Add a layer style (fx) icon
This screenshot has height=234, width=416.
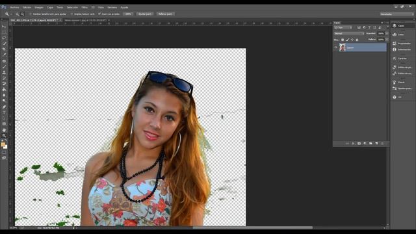[x=353, y=144]
